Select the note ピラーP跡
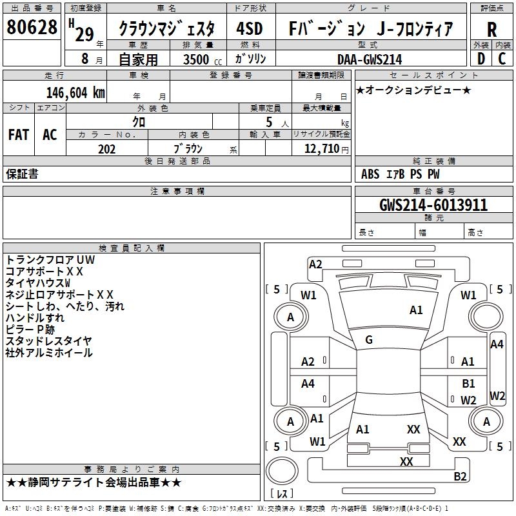 [x=30, y=330]
